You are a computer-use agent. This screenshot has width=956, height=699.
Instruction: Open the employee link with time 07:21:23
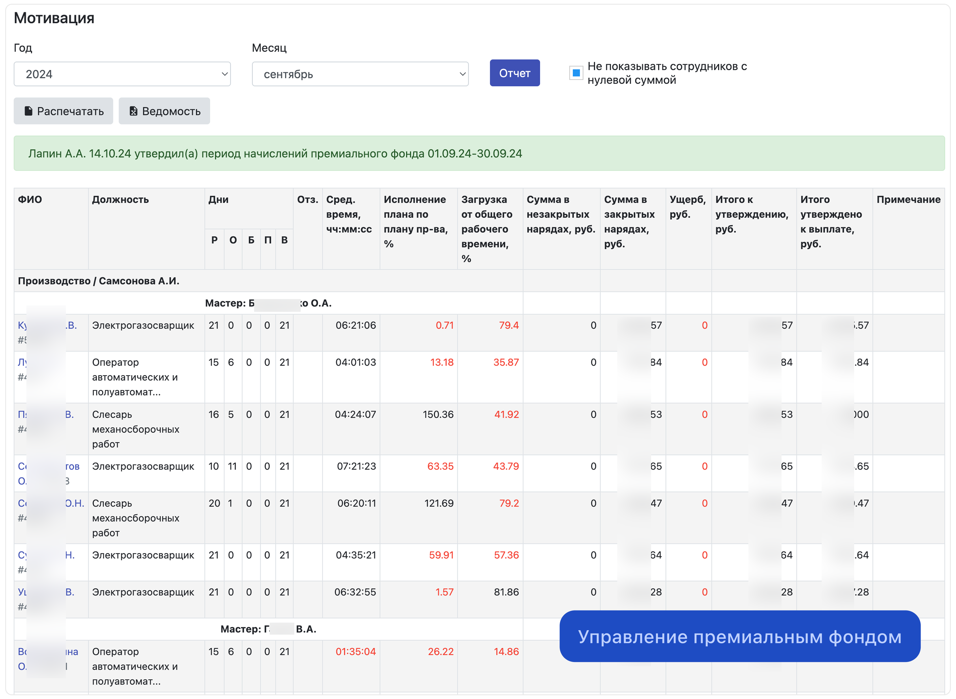tap(49, 474)
